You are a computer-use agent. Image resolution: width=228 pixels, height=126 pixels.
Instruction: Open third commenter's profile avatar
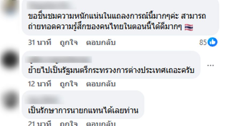click(x=10, y=100)
